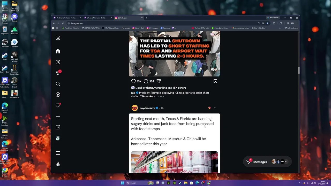Open the Chrome three-dot menu
This screenshot has height=186, width=331.
pos(297,23)
